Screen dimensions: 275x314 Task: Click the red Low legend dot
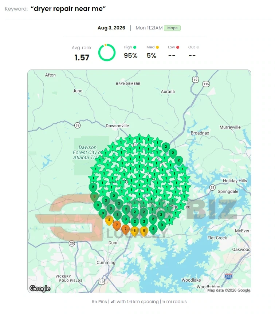pyautogui.click(x=178, y=47)
